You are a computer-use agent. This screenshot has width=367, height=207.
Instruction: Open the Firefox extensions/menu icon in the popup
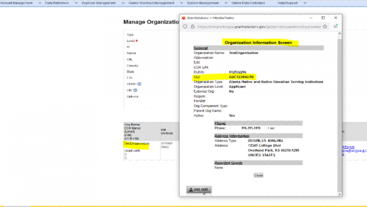[x=335, y=26]
